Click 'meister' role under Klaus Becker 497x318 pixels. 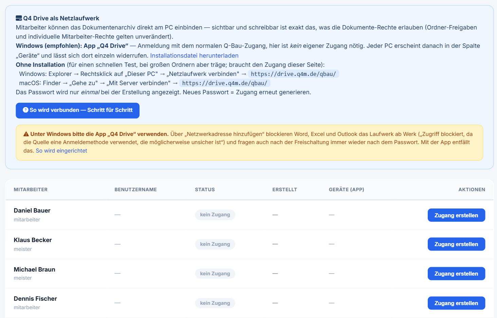(23, 249)
